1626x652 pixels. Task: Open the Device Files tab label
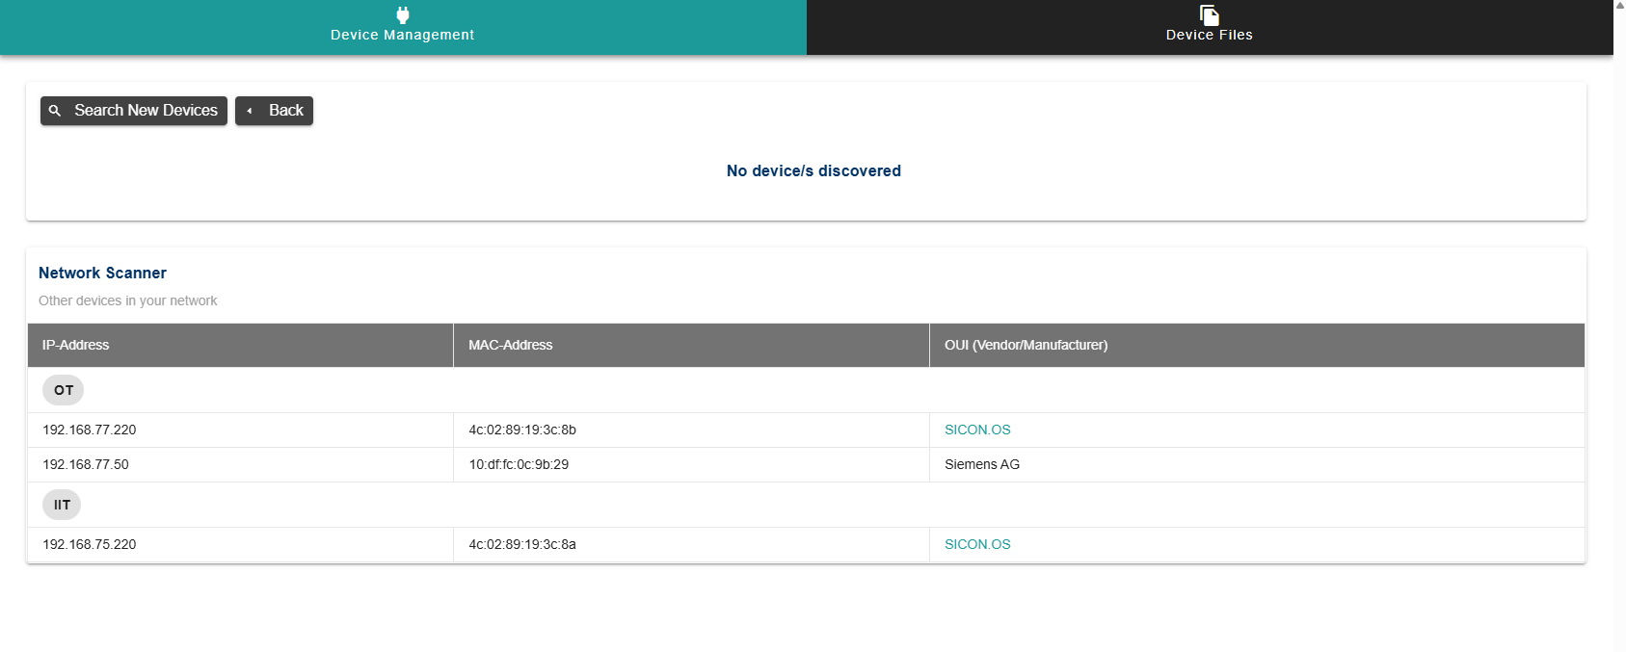[x=1209, y=35]
